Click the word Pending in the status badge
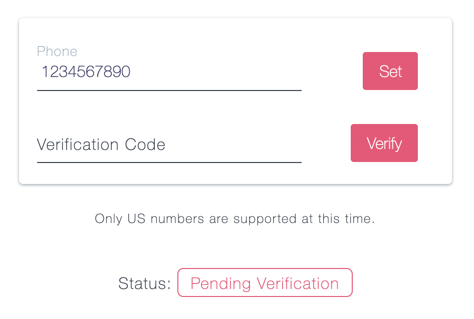 220,283
